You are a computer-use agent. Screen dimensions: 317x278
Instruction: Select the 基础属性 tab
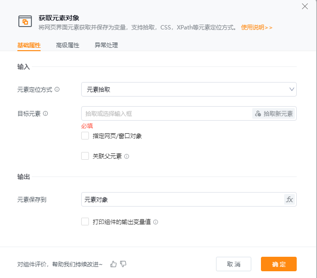29,45
